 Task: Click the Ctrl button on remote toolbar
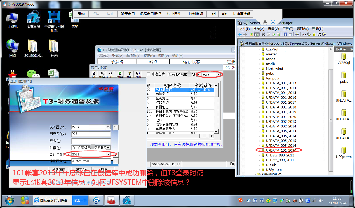[x=213, y=14]
